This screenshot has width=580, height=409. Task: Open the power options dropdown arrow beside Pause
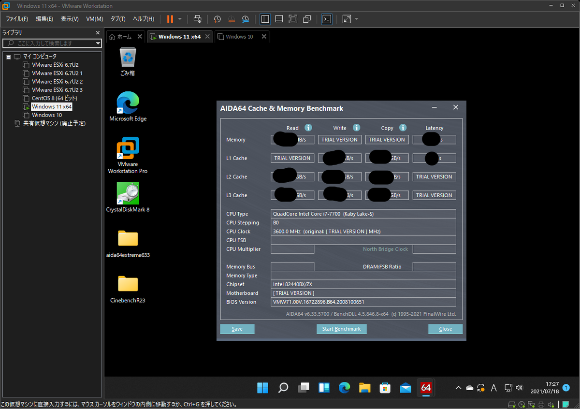coord(180,19)
